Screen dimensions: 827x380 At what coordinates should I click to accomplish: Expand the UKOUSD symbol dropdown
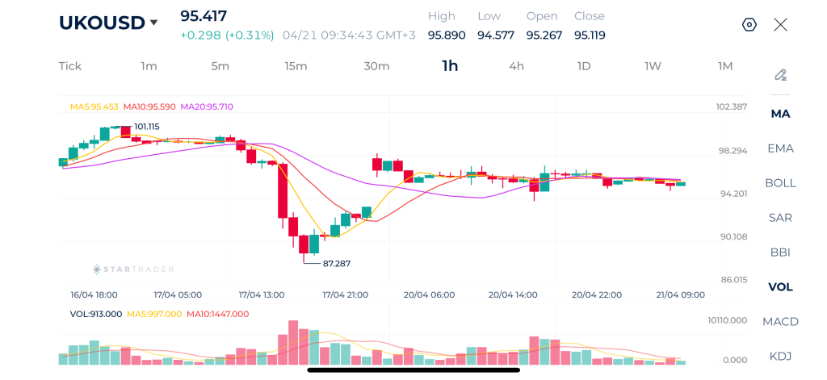pos(153,23)
